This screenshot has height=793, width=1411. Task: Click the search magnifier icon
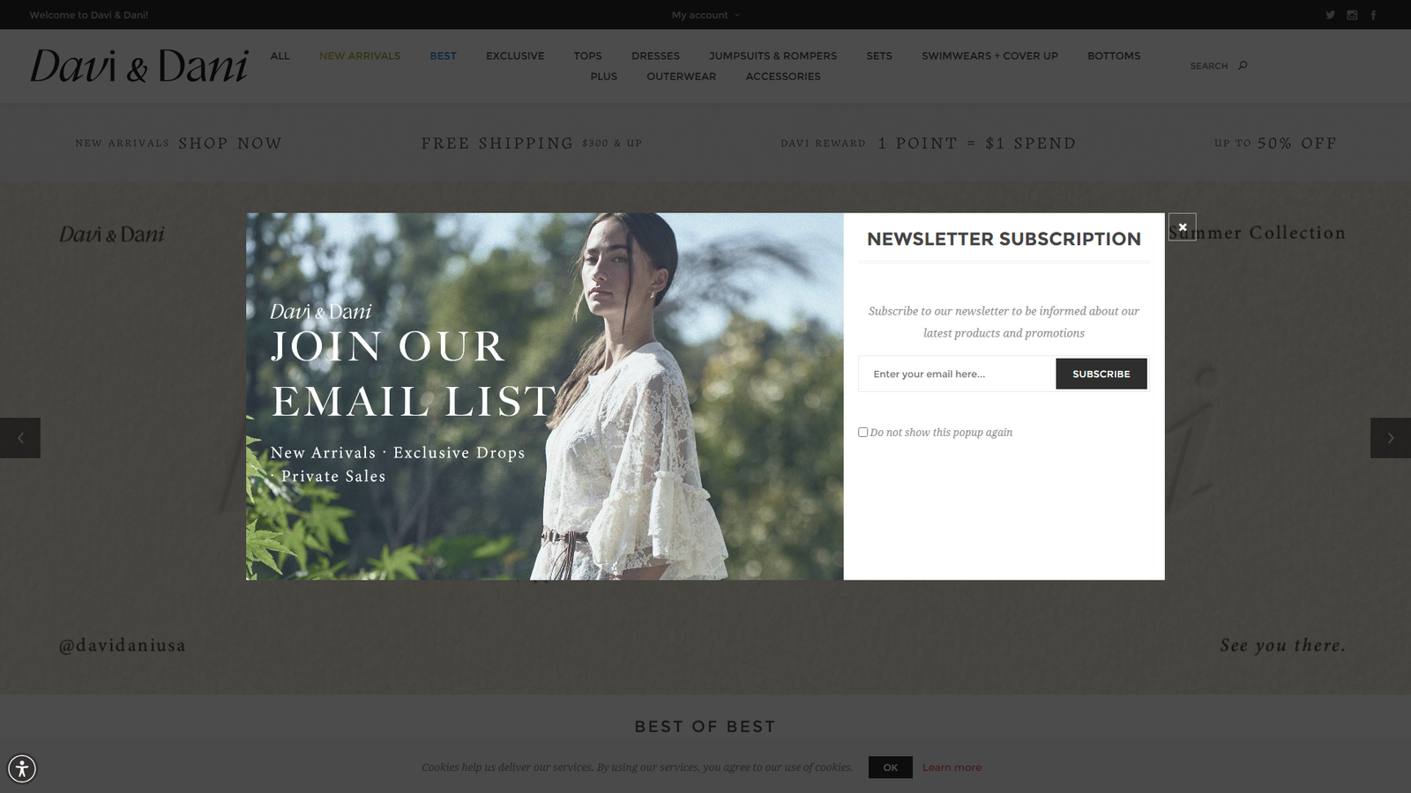pyautogui.click(x=1243, y=65)
